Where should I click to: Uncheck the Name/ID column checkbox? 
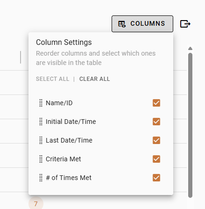(156, 103)
